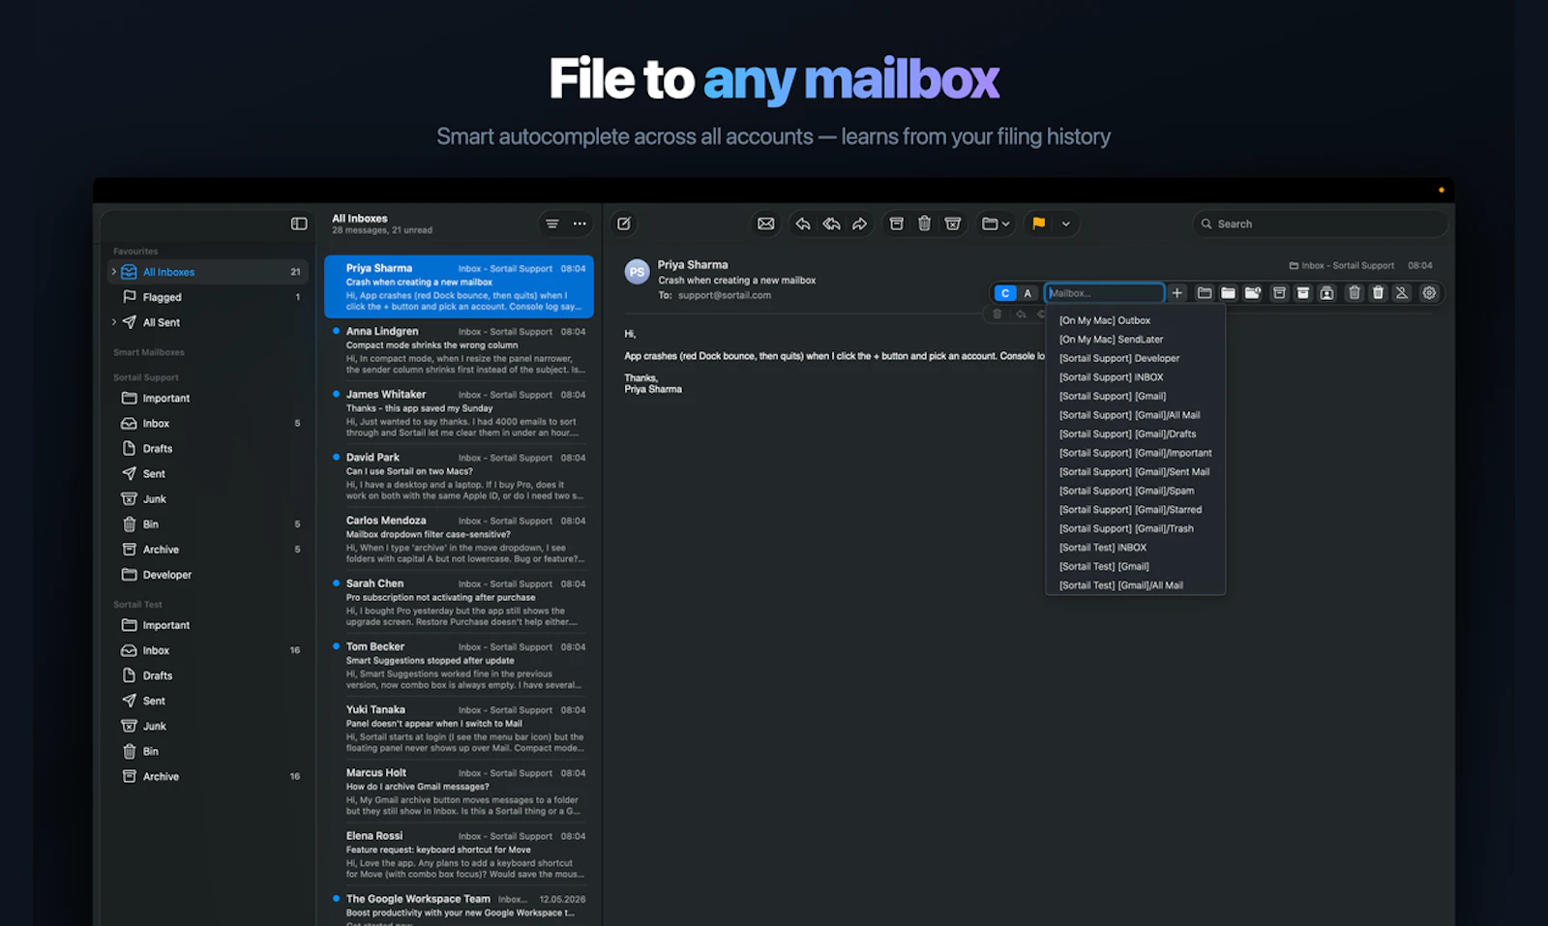Screen dimensions: 1548x926
Task: Toggle the A mode button in the Sortail bar
Action: click(x=1027, y=293)
